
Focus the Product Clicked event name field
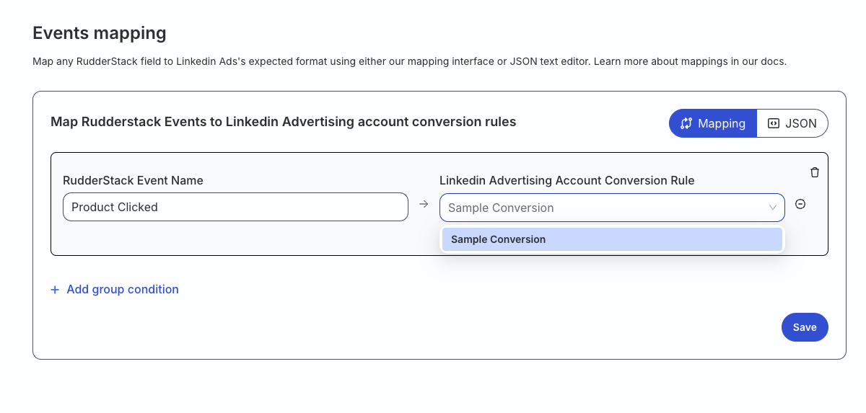(x=235, y=207)
